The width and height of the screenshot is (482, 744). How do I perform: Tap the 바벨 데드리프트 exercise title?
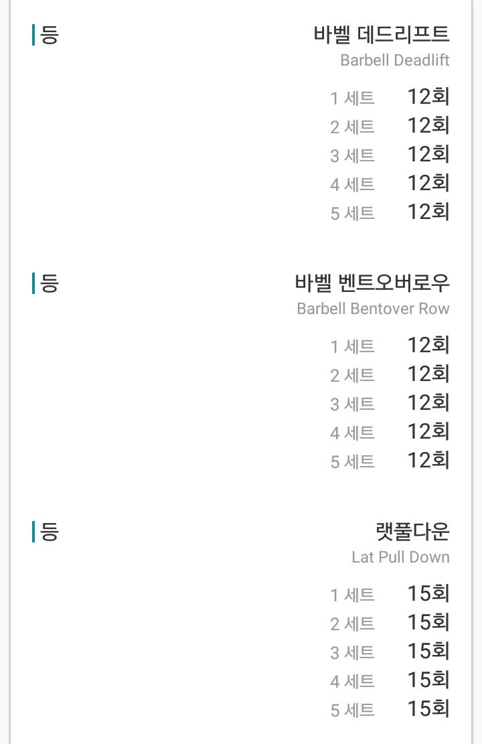[x=382, y=34]
